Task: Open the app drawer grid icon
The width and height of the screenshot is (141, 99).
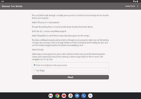Action: pos(90,96)
